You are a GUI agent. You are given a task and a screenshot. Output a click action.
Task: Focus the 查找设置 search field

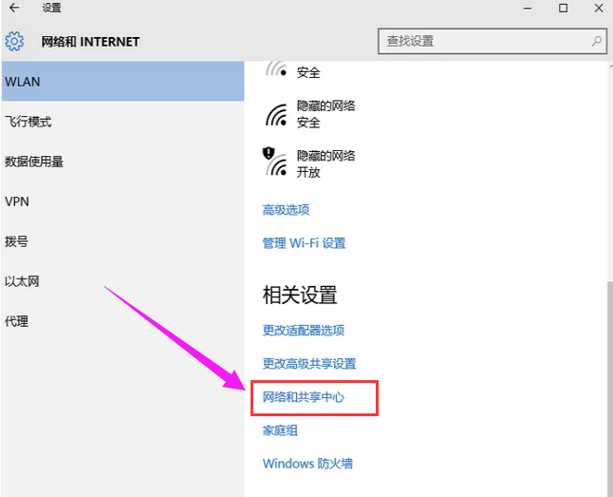(484, 42)
